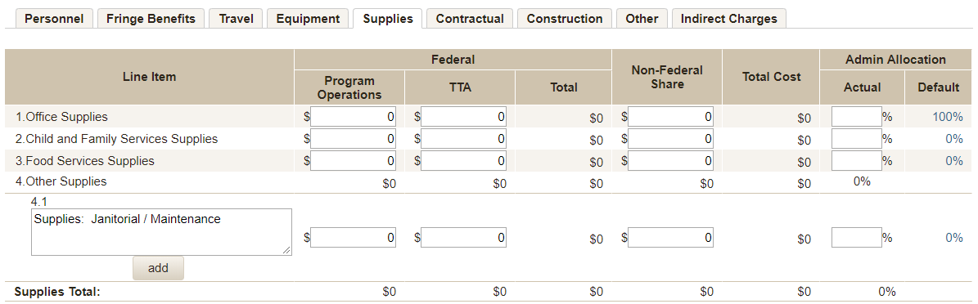The image size is (978, 304).
Task: Go to the Equipment tab
Action: click(x=308, y=18)
